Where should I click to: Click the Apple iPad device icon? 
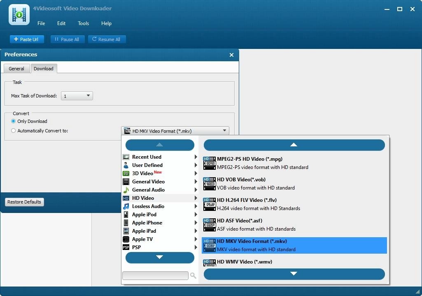126,231
